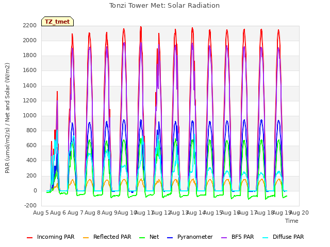Click the 0 y-axis tick label
330x247 pixels.
[35, 191]
